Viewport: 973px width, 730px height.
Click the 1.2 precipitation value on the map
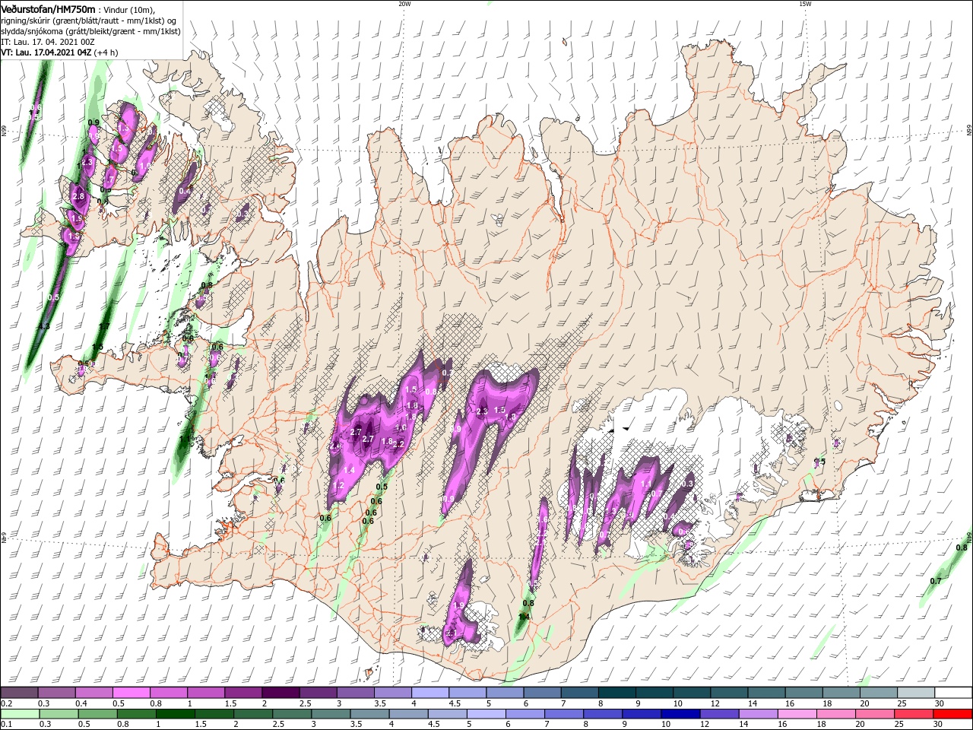click(x=339, y=485)
